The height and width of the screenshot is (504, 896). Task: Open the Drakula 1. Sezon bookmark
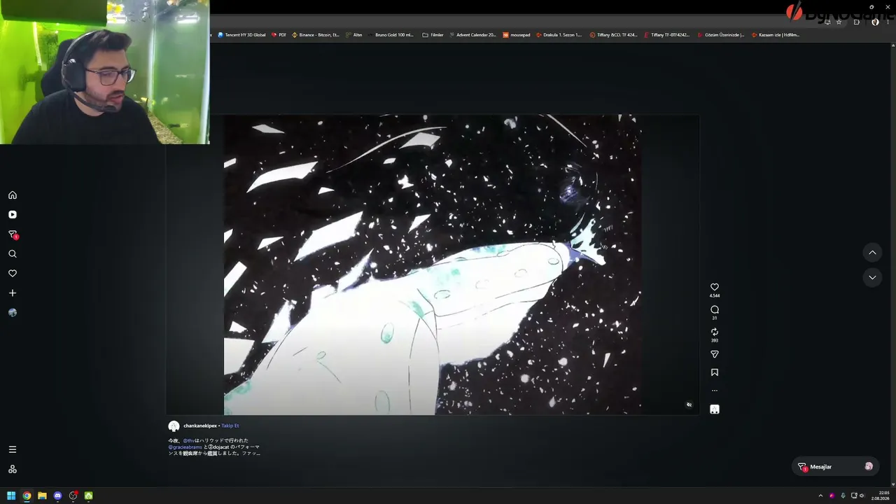pos(559,35)
